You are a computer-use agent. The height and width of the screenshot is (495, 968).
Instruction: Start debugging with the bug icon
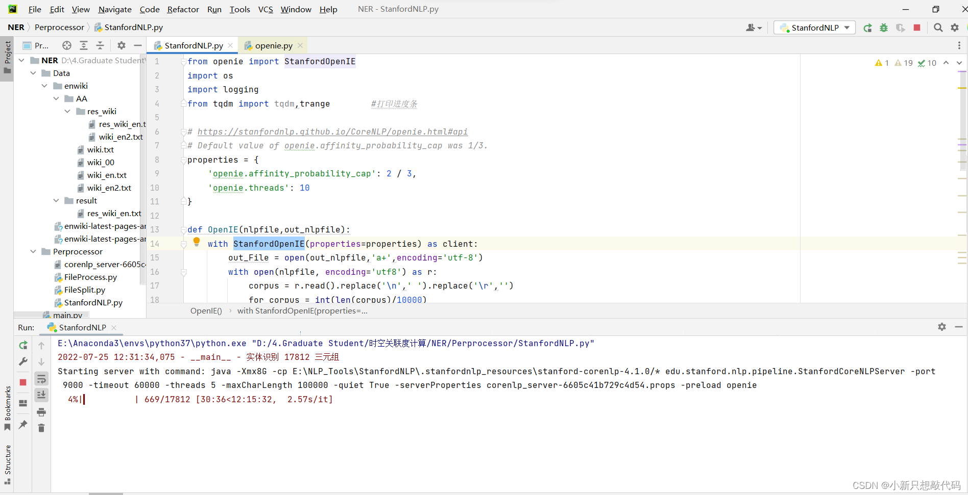tap(884, 28)
